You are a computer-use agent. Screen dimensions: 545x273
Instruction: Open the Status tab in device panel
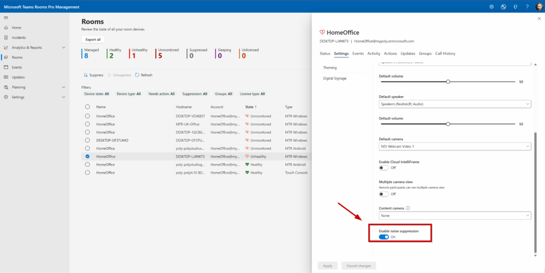(x=325, y=54)
